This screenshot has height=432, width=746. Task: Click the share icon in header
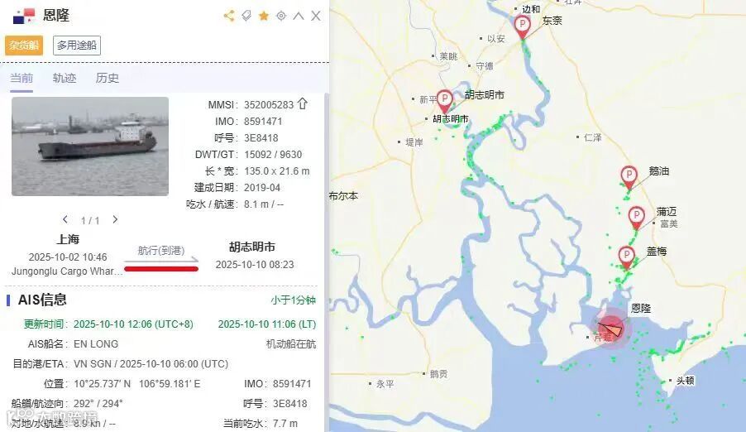pos(229,16)
